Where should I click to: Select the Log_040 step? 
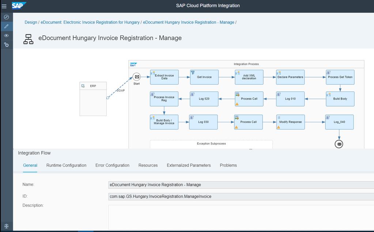(339, 122)
